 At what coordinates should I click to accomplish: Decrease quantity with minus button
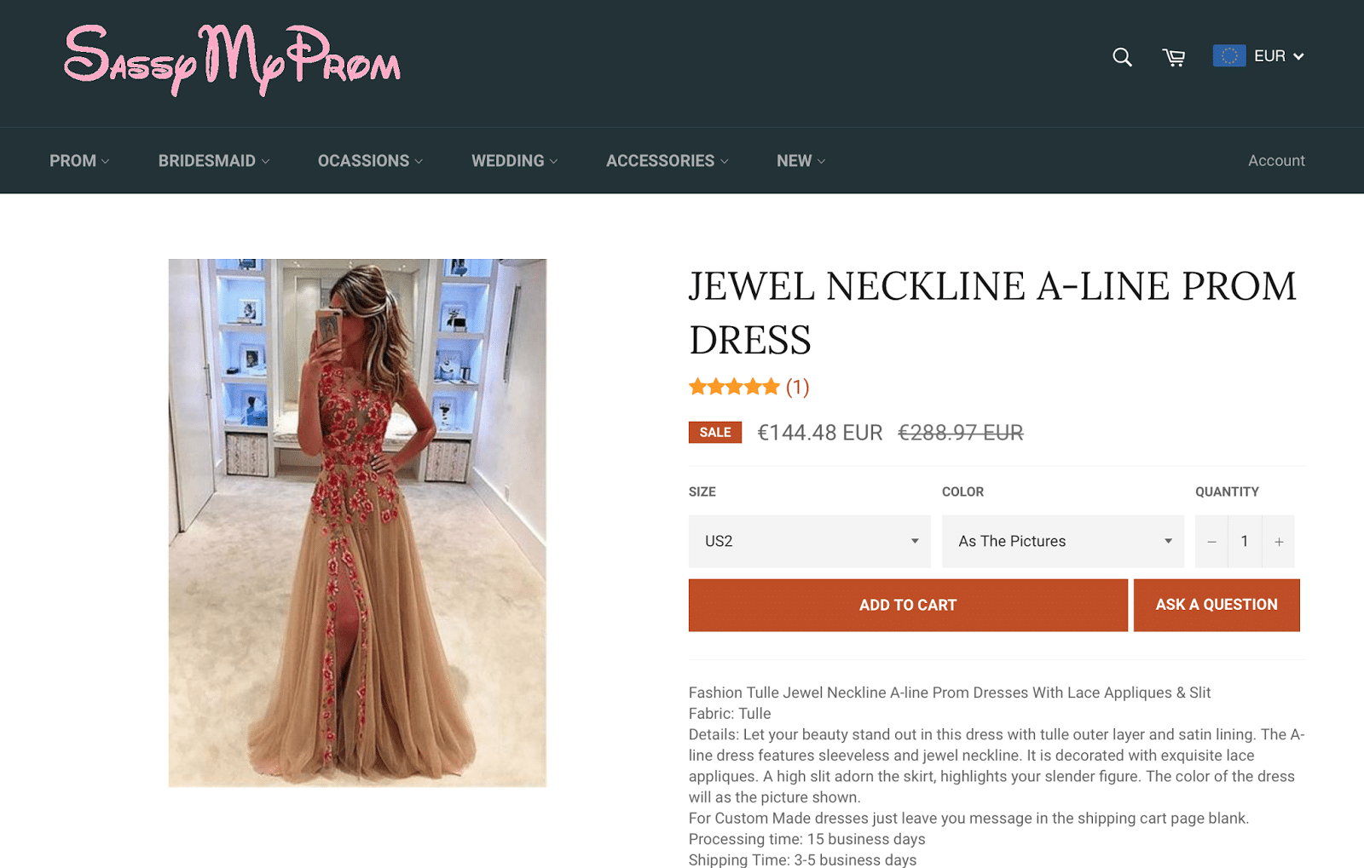click(1211, 542)
